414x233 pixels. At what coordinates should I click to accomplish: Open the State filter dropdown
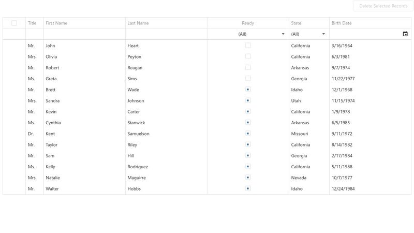[x=309, y=34]
